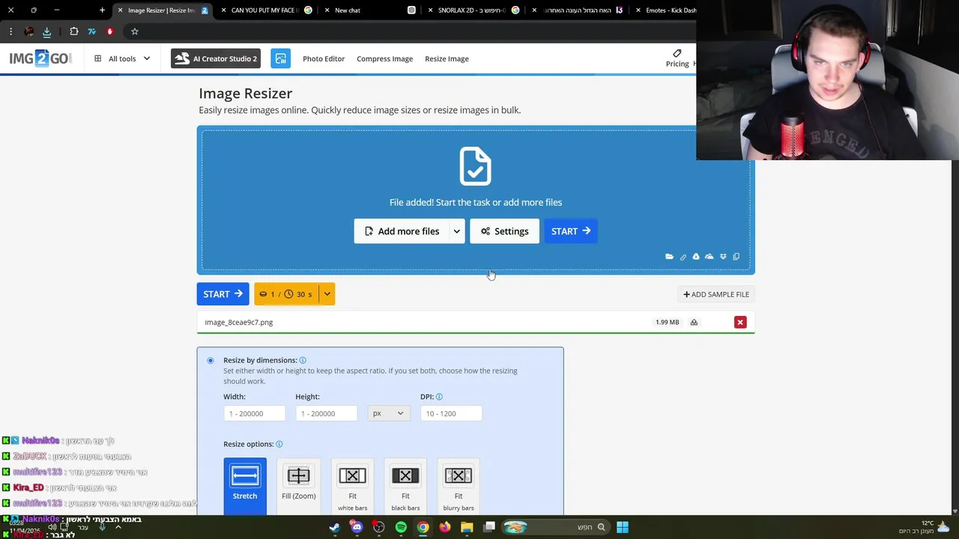The height and width of the screenshot is (539, 959).
Task: Click ADD SAMPLE FILE
Action: [716, 294]
